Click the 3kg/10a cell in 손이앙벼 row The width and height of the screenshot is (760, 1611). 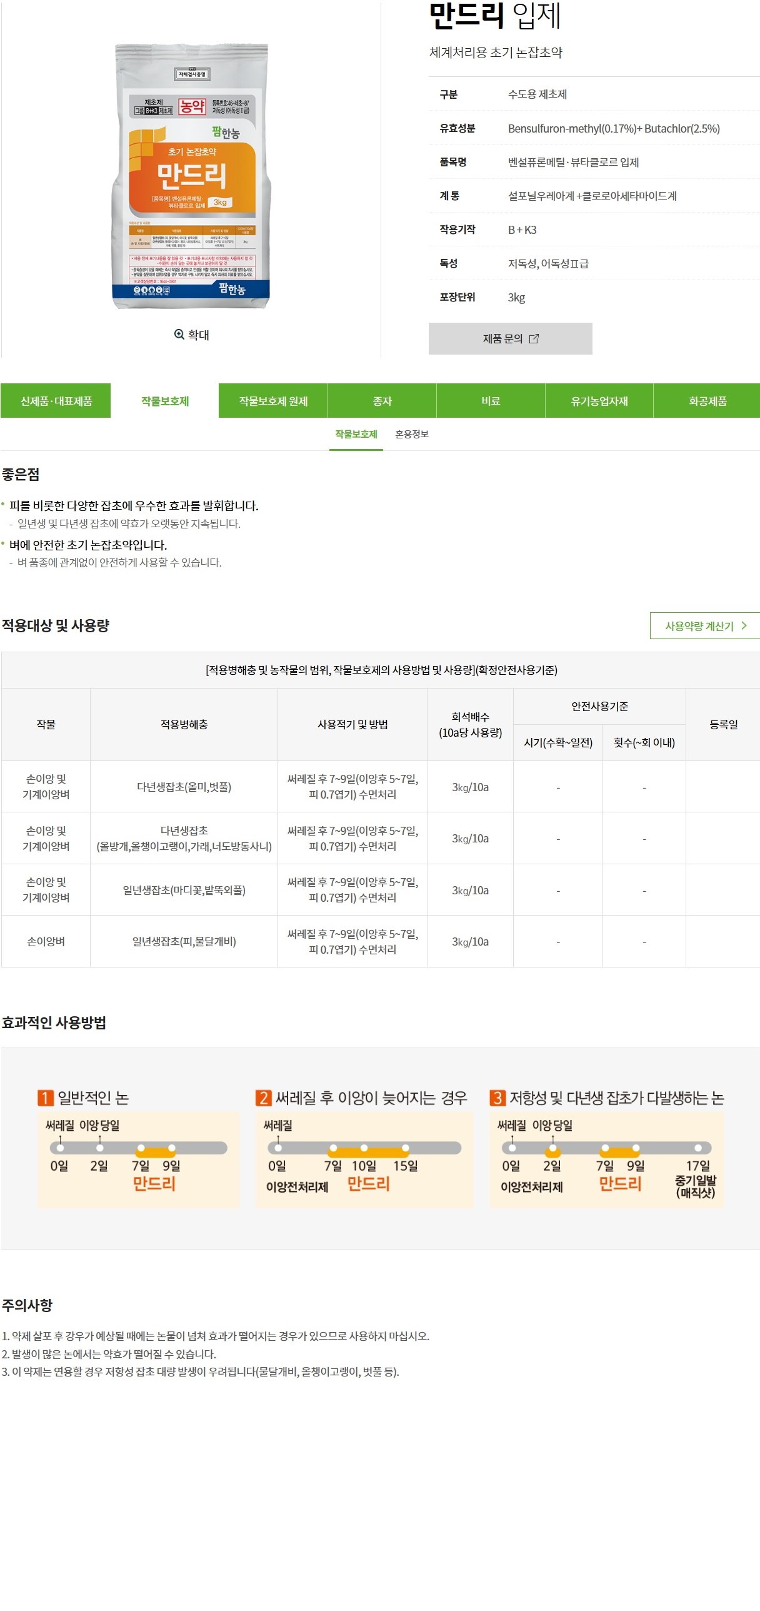click(x=470, y=941)
